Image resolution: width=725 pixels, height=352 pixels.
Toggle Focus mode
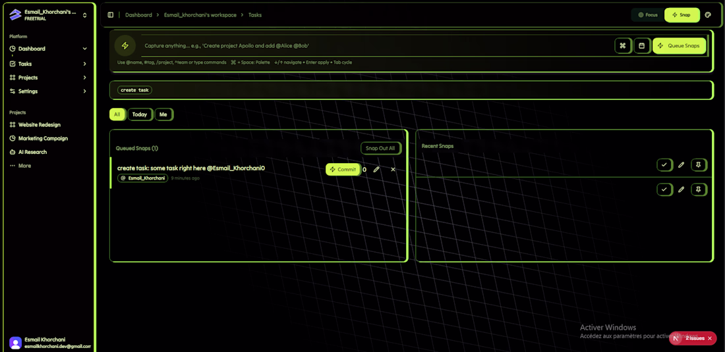pyautogui.click(x=647, y=14)
